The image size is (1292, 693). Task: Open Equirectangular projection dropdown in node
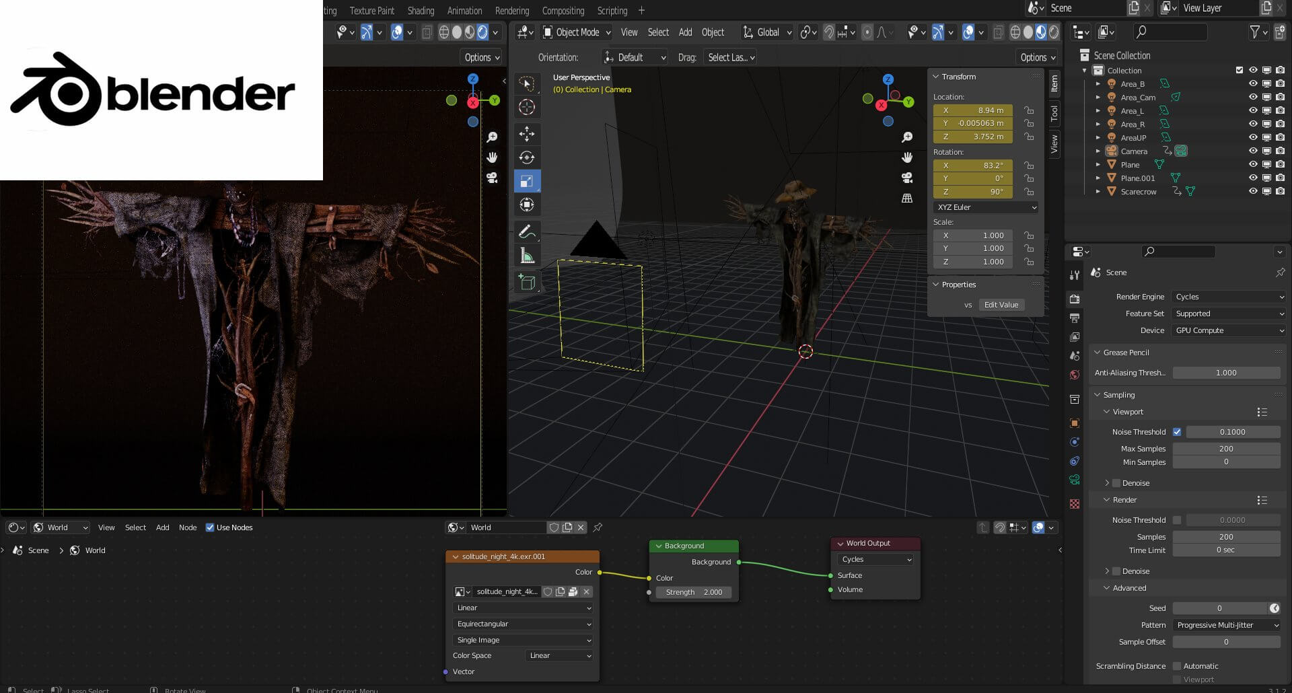pyautogui.click(x=523, y=624)
